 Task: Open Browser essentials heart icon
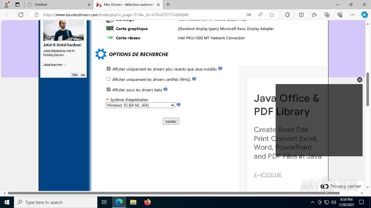coord(340,15)
